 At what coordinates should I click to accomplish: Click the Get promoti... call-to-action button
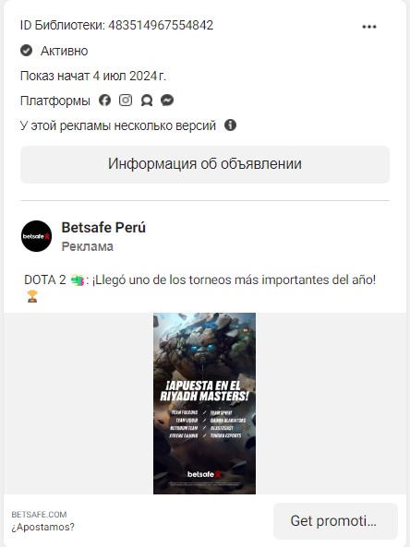click(335, 521)
